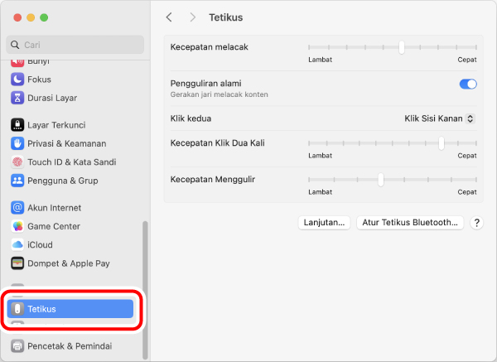Click Atur Tetikus Bluetooth button

tap(409, 223)
